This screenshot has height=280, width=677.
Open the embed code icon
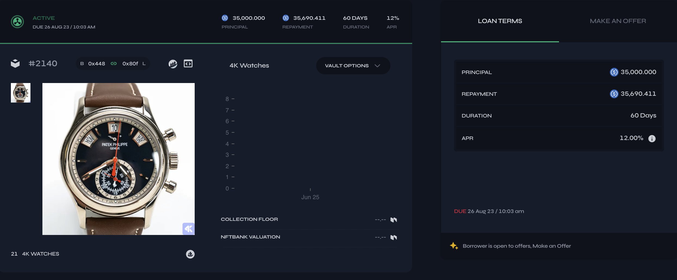click(188, 63)
